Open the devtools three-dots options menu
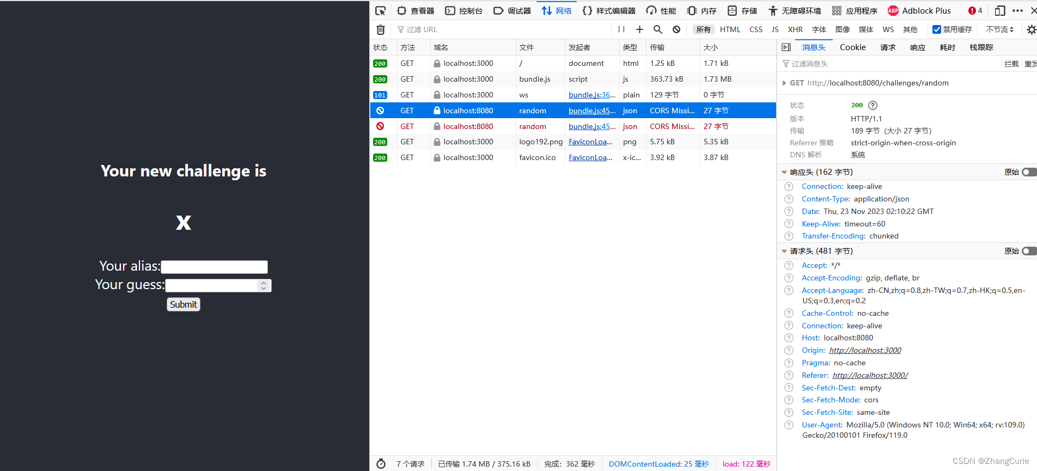The image size is (1037, 471). coord(1017,10)
